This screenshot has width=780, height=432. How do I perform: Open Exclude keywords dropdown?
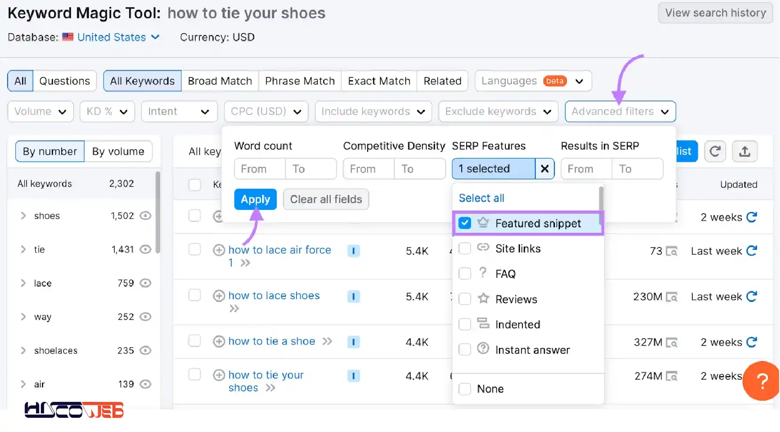coord(498,111)
